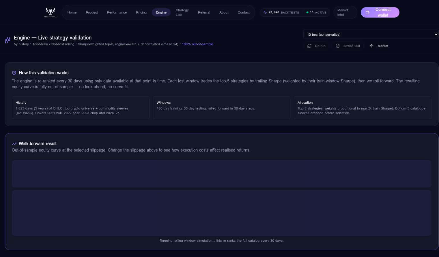
Task: Click the Re-run refresh icon
Action: [309, 46]
